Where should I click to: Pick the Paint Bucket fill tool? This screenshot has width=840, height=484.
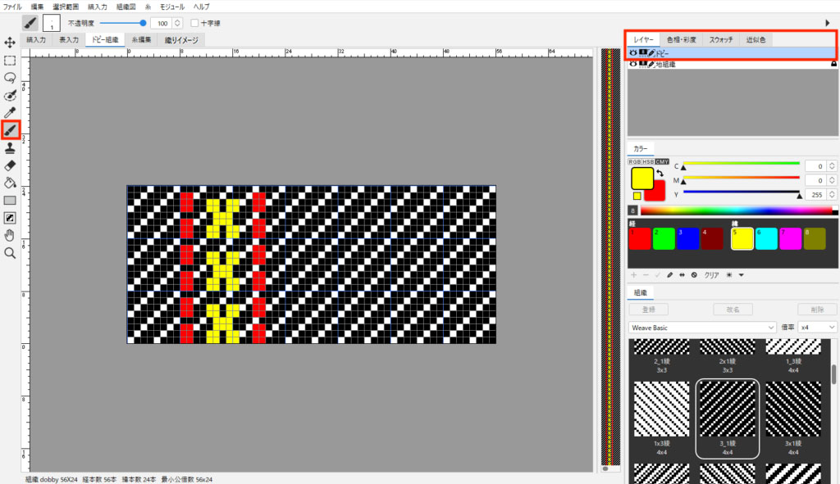pyautogui.click(x=10, y=183)
